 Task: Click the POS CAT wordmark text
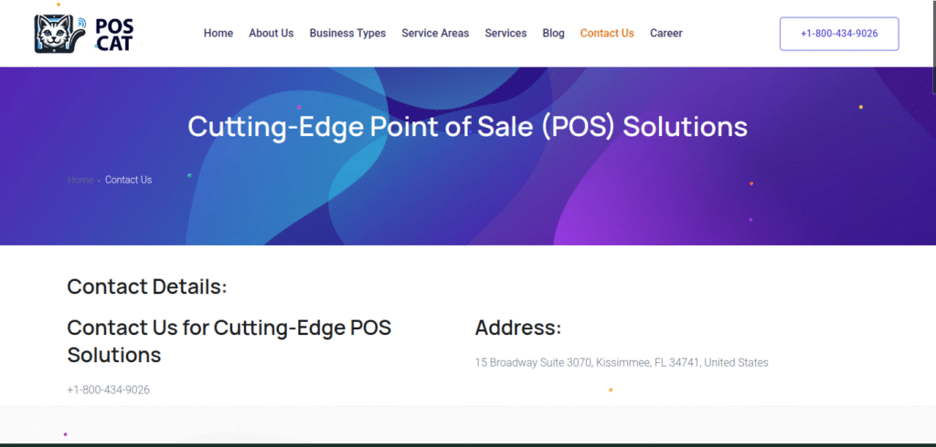click(x=112, y=34)
